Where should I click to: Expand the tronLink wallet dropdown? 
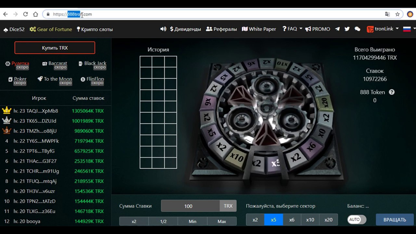(383, 29)
